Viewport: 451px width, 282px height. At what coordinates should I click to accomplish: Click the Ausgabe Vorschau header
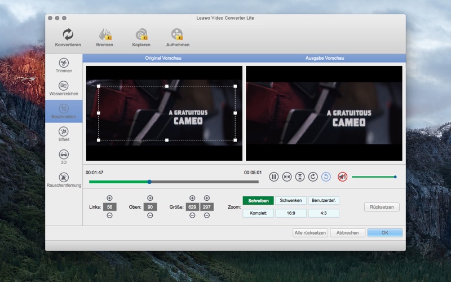click(x=325, y=58)
